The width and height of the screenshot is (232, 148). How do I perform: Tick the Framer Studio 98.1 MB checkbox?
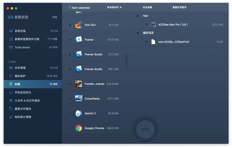[x=70, y=69]
